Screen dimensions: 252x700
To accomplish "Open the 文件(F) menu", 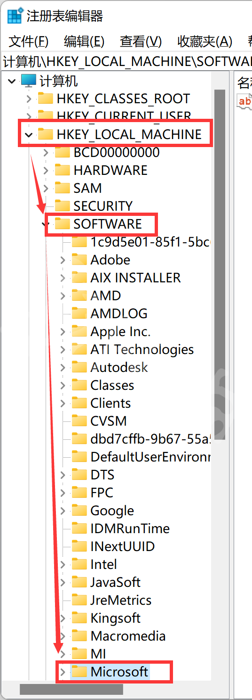I will (29, 41).
